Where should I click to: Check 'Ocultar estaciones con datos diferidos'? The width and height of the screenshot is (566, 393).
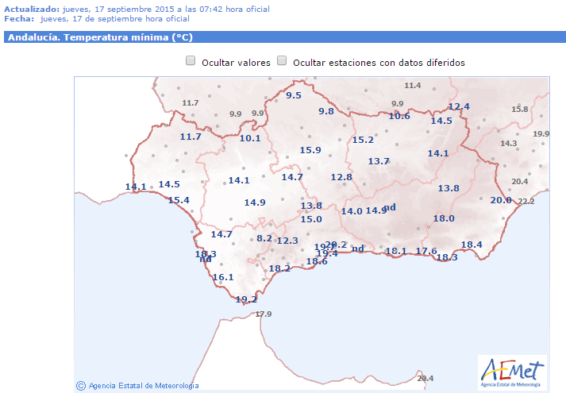point(282,61)
